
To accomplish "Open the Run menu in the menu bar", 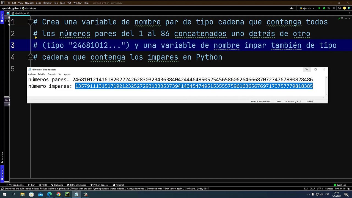I will [x=56, y=3].
